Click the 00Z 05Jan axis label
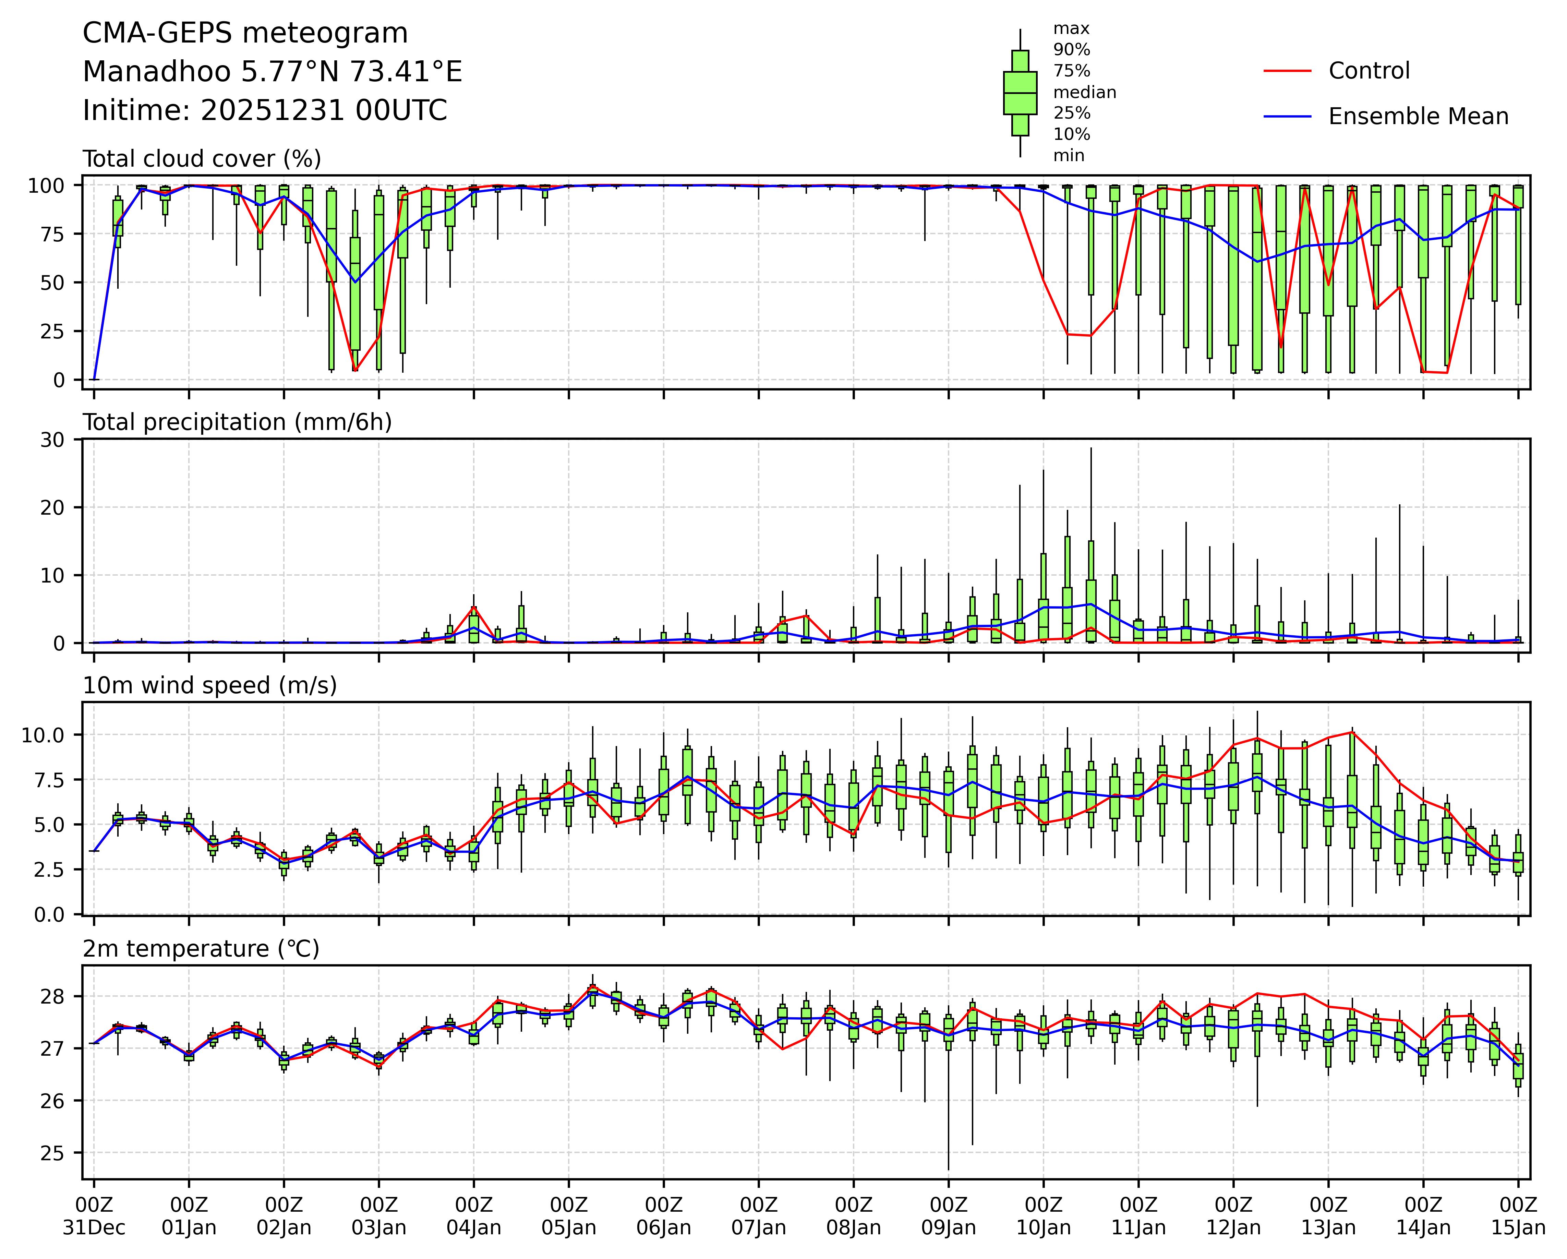This screenshot has width=1567, height=1259. point(568,1216)
